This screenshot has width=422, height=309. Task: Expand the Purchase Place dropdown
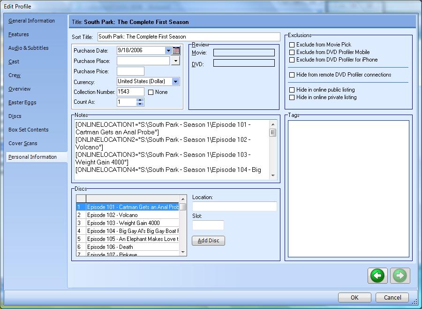pos(175,61)
